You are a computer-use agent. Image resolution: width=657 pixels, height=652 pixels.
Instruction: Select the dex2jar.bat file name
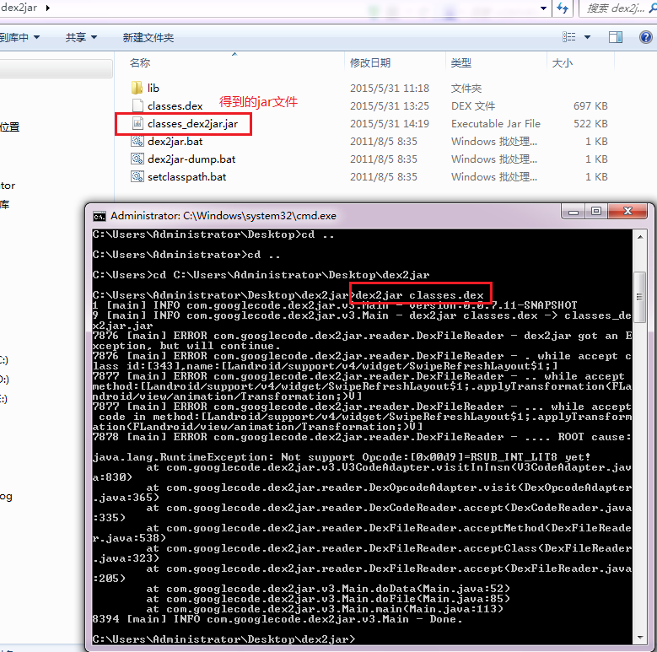(x=175, y=142)
